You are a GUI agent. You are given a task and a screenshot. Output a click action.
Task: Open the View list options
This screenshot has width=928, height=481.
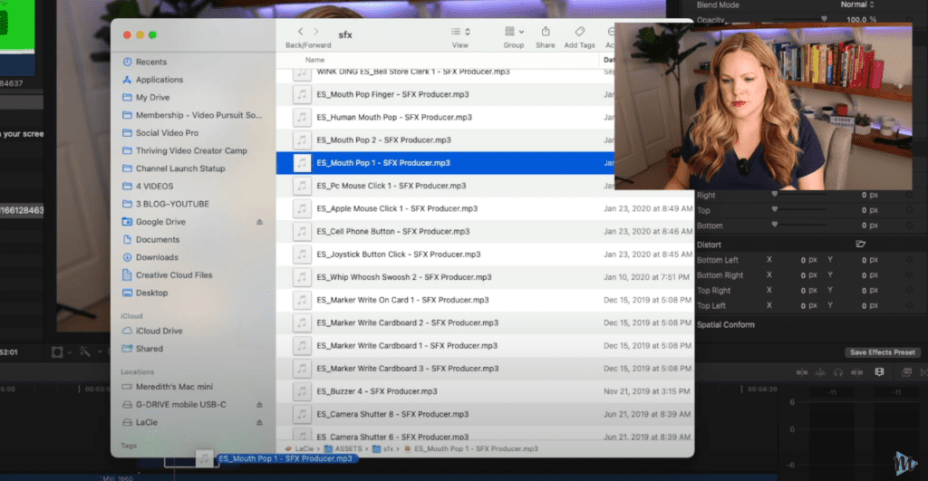[x=460, y=32]
